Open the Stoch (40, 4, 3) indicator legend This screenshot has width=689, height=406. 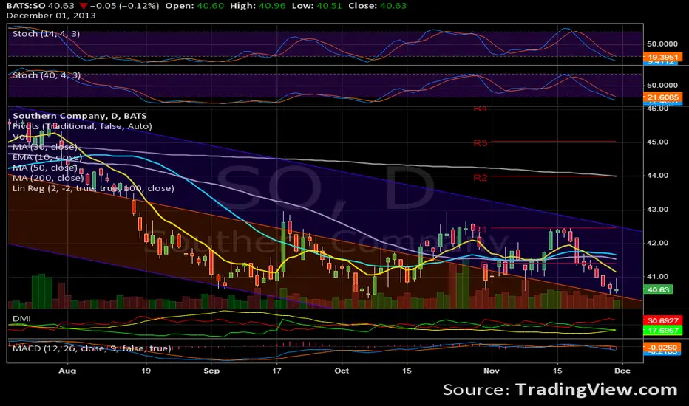(47, 75)
